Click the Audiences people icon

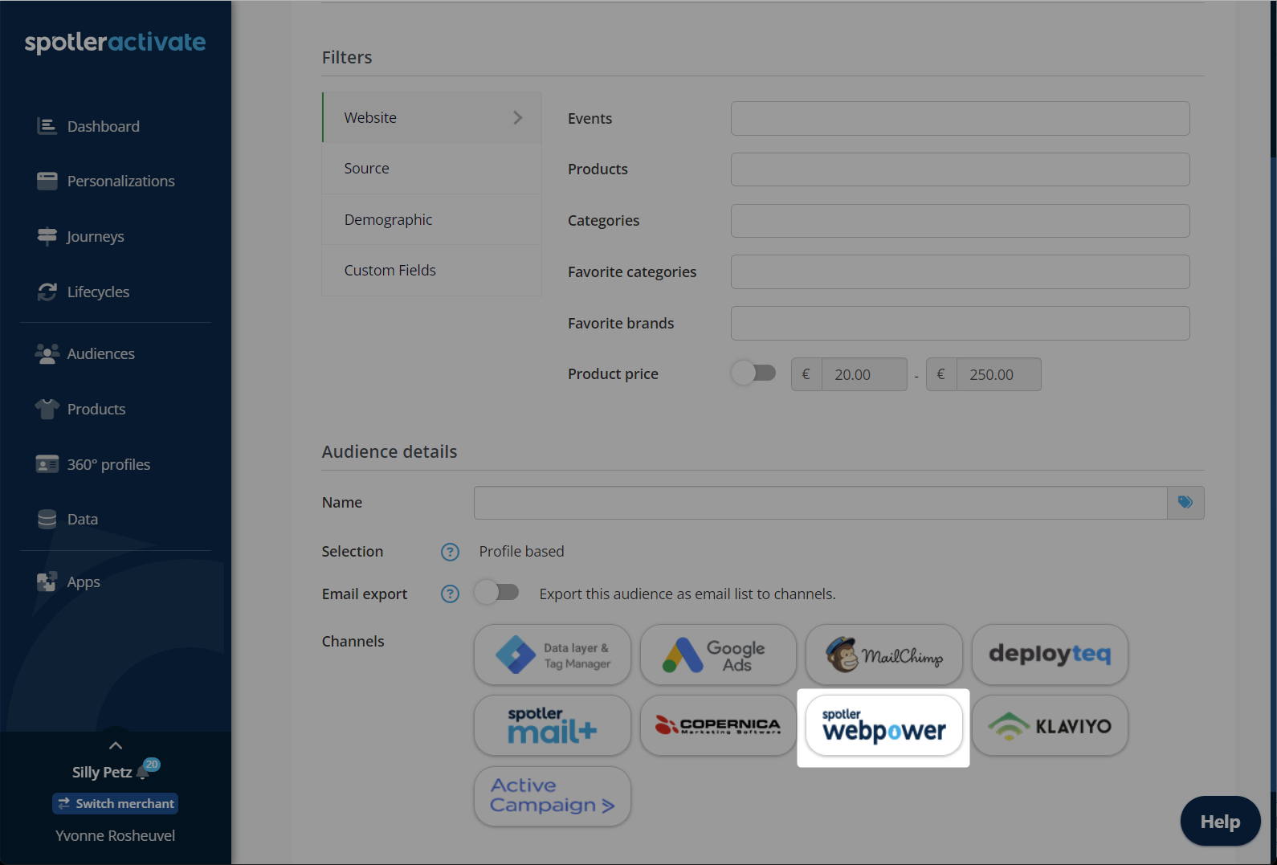(x=47, y=353)
